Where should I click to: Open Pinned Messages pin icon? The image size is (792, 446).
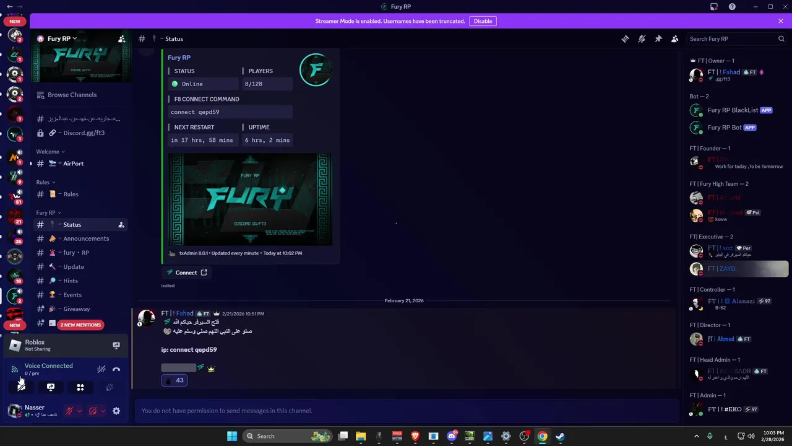[x=658, y=38]
